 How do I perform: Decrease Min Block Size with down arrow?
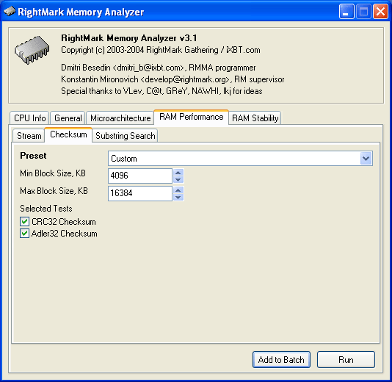pyautogui.click(x=178, y=179)
